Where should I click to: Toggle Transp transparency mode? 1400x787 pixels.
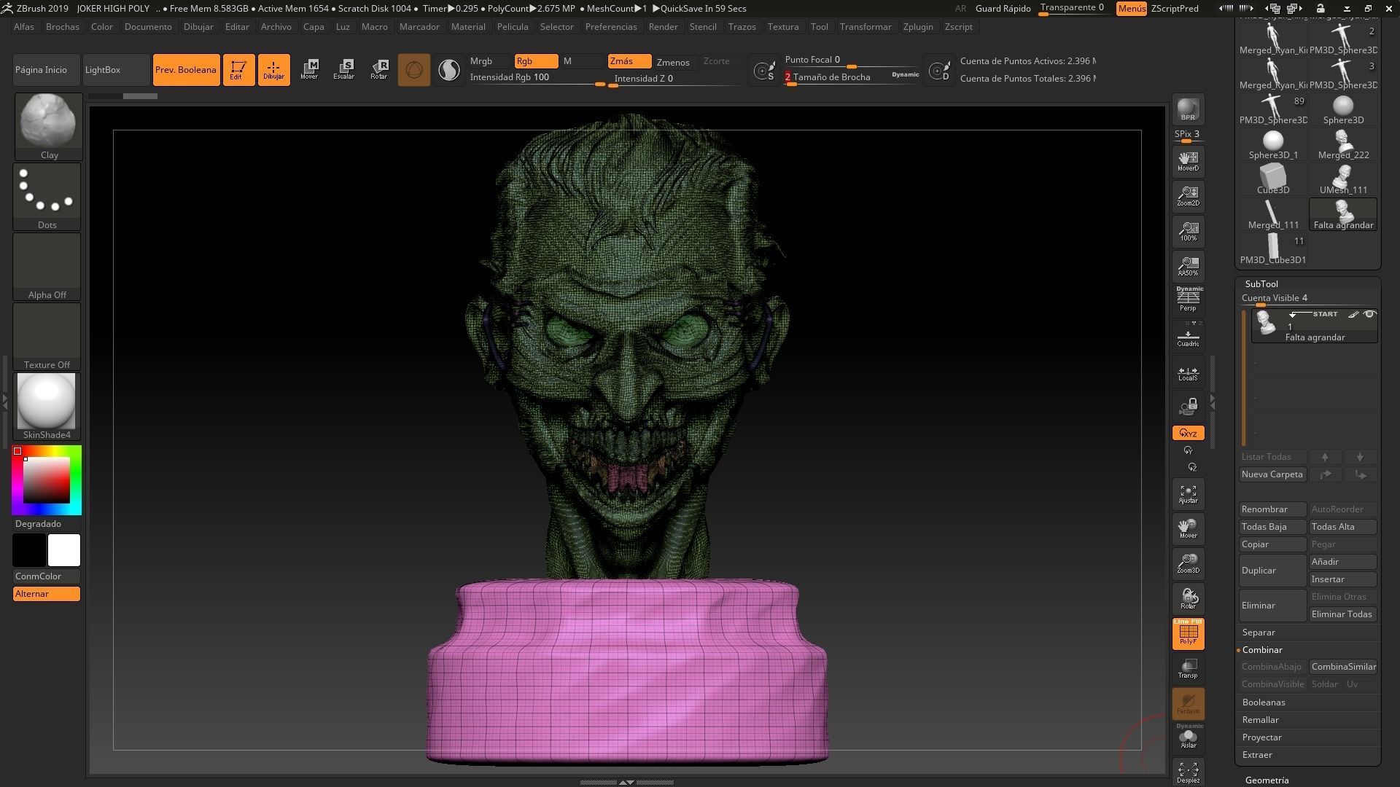tap(1188, 669)
